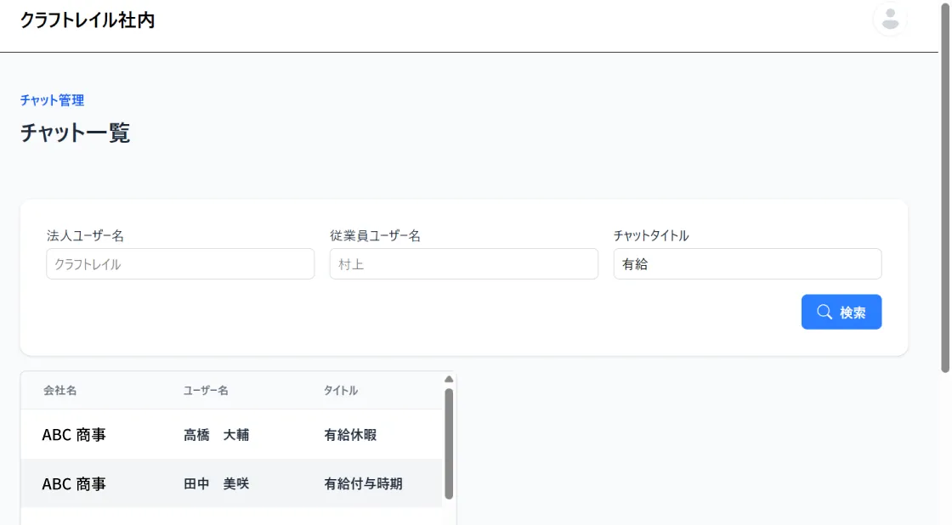952x525 pixels.
Task: Click the 会社名 column header
Action: click(60, 391)
